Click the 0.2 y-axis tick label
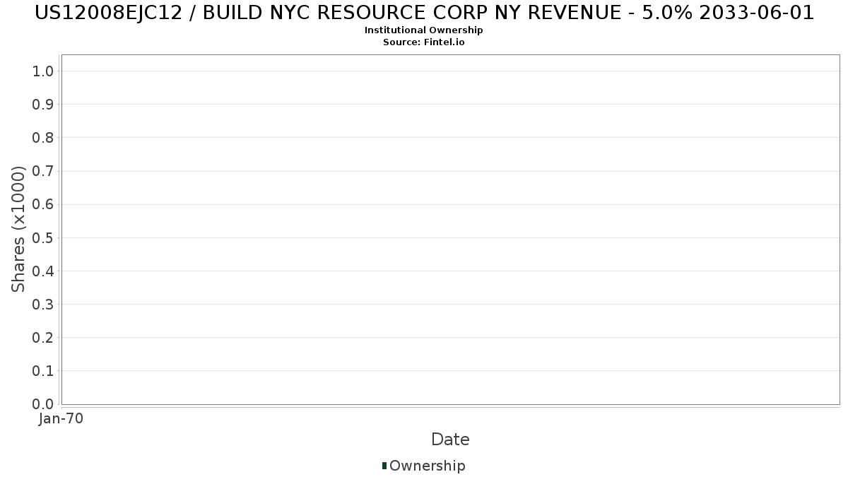Image resolution: width=848 pixels, height=477 pixels. point(43,338)
